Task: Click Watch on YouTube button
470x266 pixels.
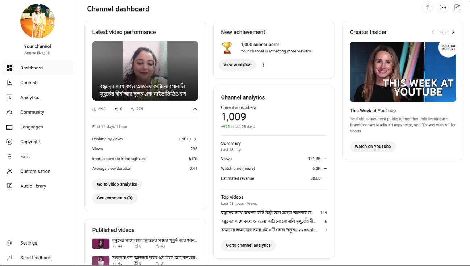Action: pyautogui.click(x=373, y=147)
